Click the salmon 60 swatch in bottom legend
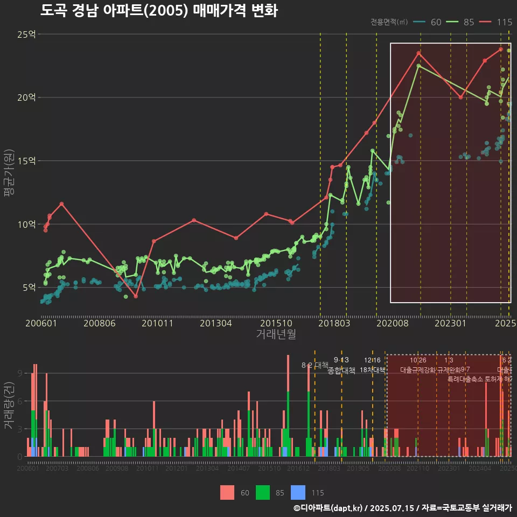The height and width of the screenshot is (517, 517). coord(227,493)
